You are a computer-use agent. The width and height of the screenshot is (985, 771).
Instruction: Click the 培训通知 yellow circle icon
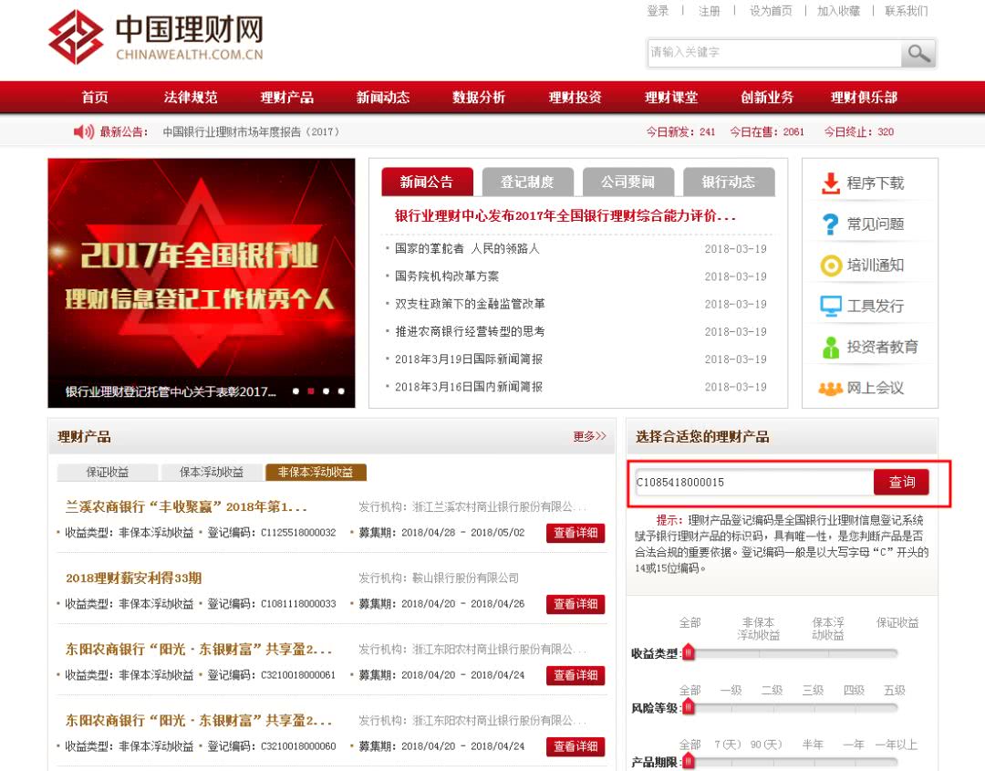point(831,266)
